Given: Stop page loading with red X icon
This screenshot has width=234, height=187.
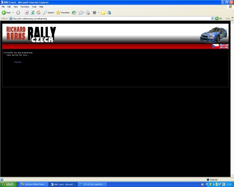Looking at the screenshot, I should (x=27, y=13).
